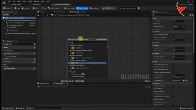
Task: Open the Asset menu
Action: point(19,2)
